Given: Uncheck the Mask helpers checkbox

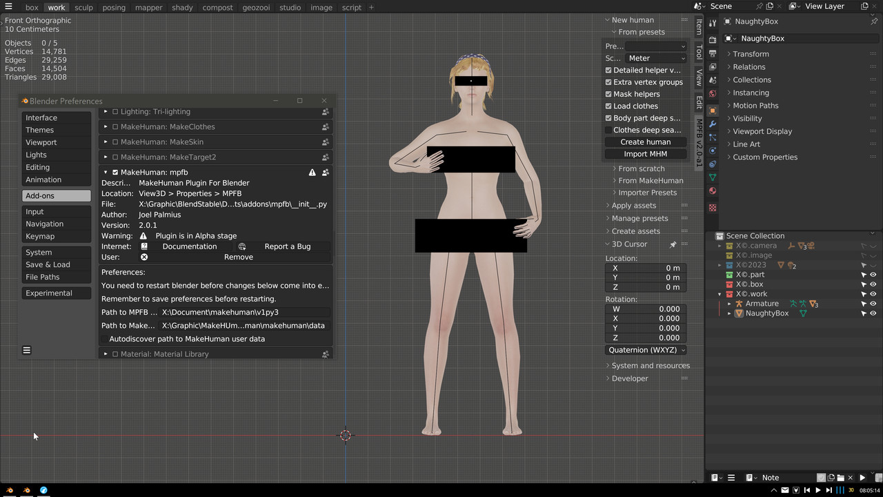Looking at the screenshot, I should click(x=608, y=95).
